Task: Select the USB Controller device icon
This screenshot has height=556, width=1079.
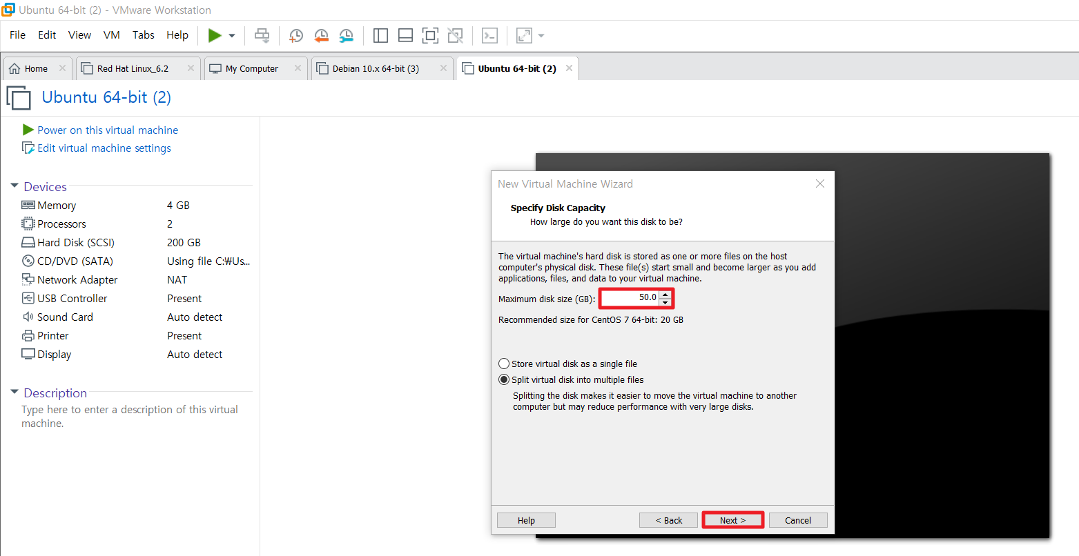Action: pos(28,298)
